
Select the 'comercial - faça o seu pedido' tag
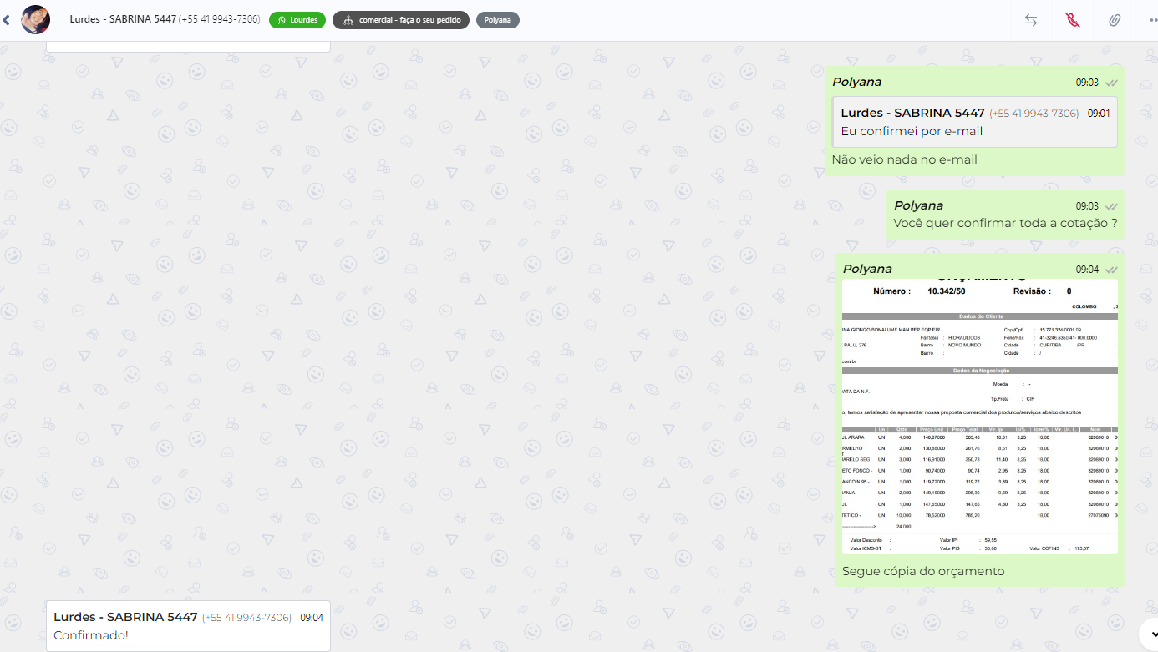(401, 20)
